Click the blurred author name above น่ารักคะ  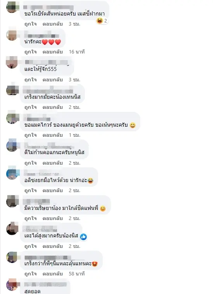[x=41, y=36]
